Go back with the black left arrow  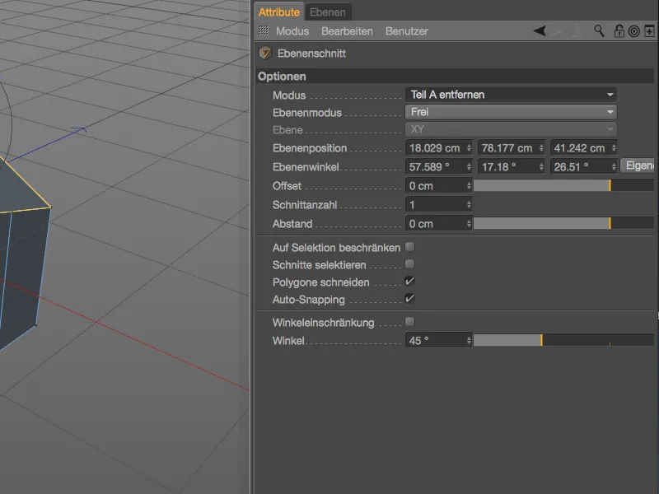(540, 30)
